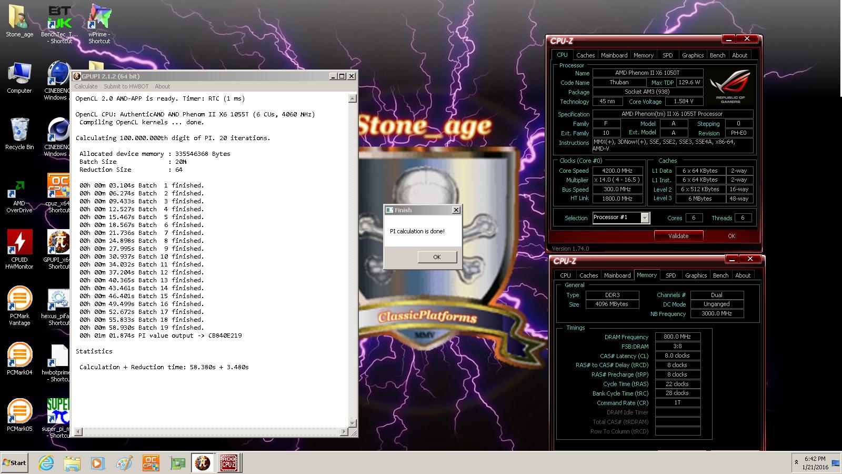Image resolution: width=842 pixels, height=474 pixels.
Task: Select GPUPI taskbar button
Action: click(x=202, y=463)
